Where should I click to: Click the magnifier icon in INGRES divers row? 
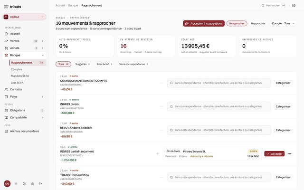pyautogui.click(x=171, y=106)
